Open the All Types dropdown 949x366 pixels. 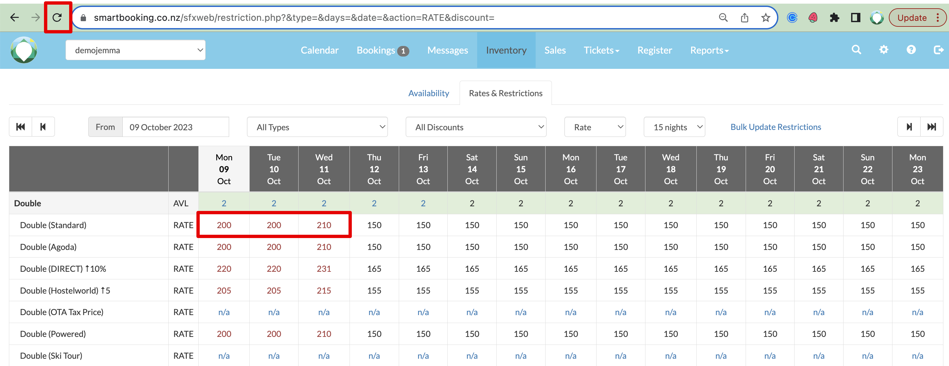coord(317,127)
